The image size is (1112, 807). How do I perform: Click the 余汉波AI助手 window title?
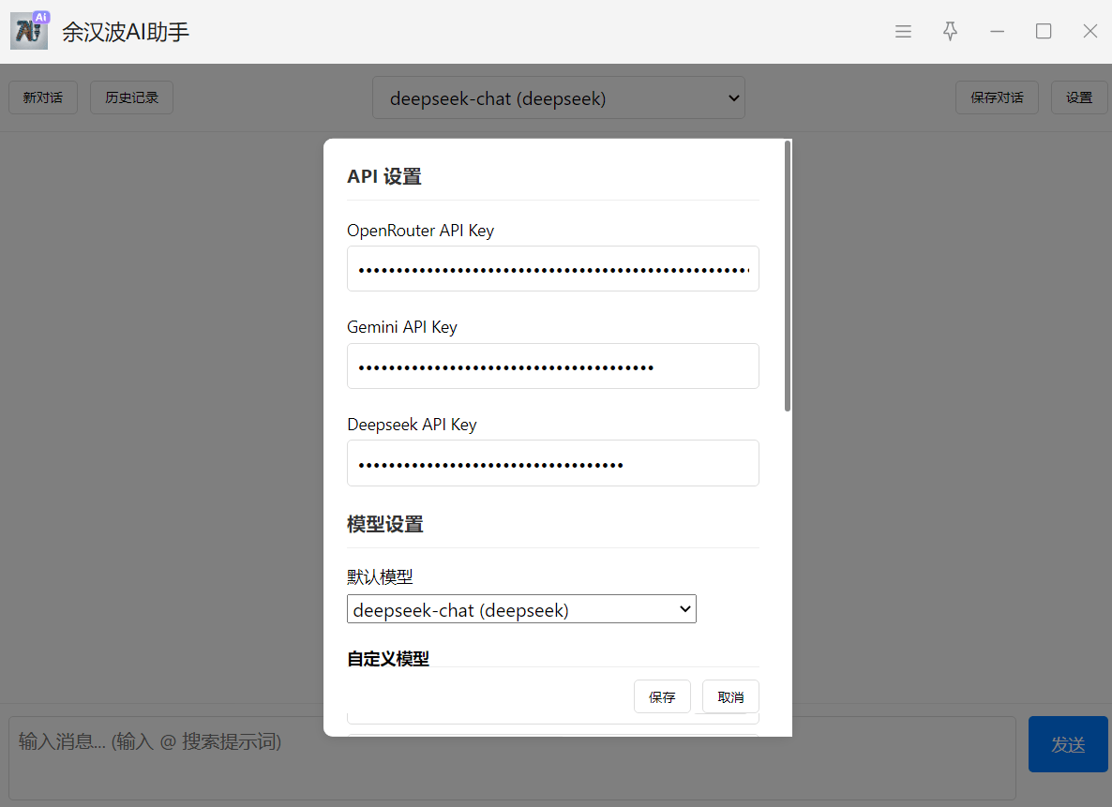[x=126, y=32]
